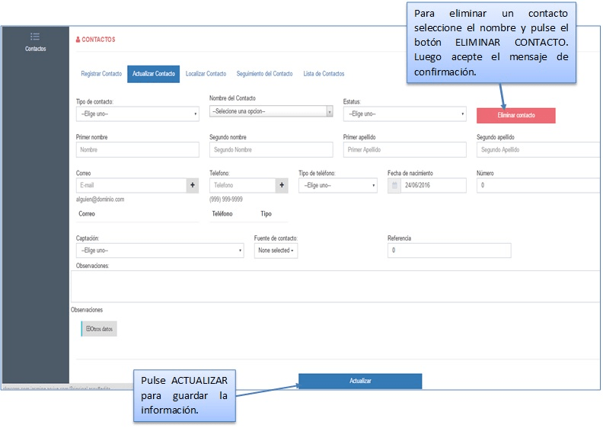Open the Tipo de contacto dropdown

click(137, 113)
